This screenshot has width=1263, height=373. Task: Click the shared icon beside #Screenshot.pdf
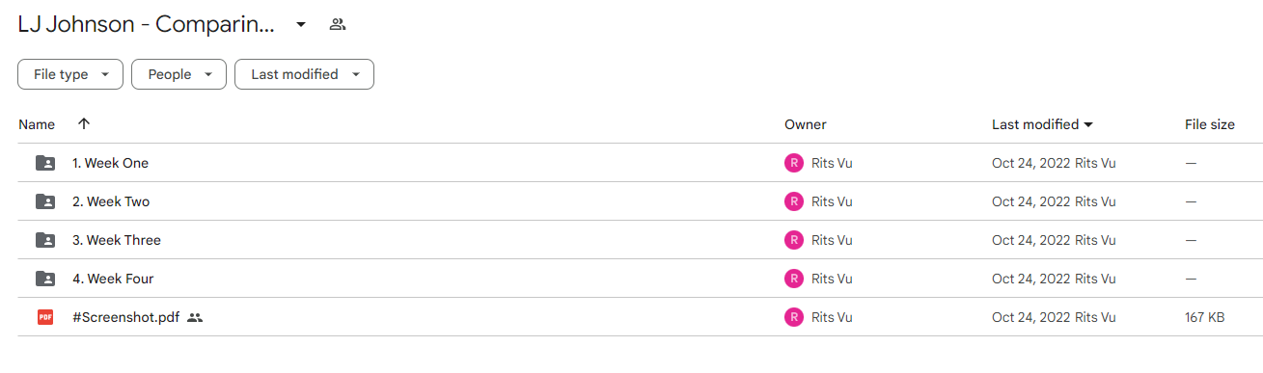pyautogui.click(x=195, y=317)
